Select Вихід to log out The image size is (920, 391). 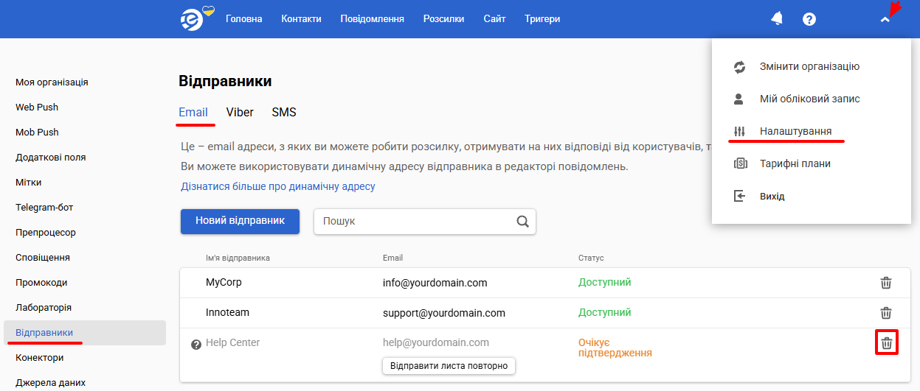772,197
